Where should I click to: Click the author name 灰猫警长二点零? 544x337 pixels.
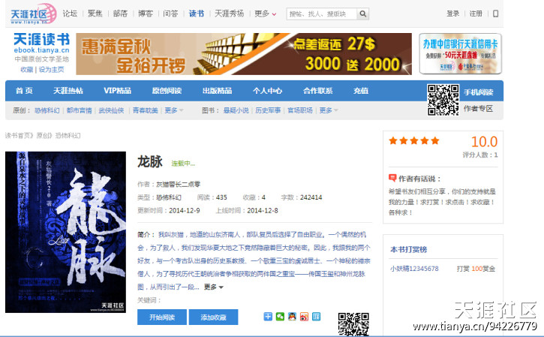[179, 185]
